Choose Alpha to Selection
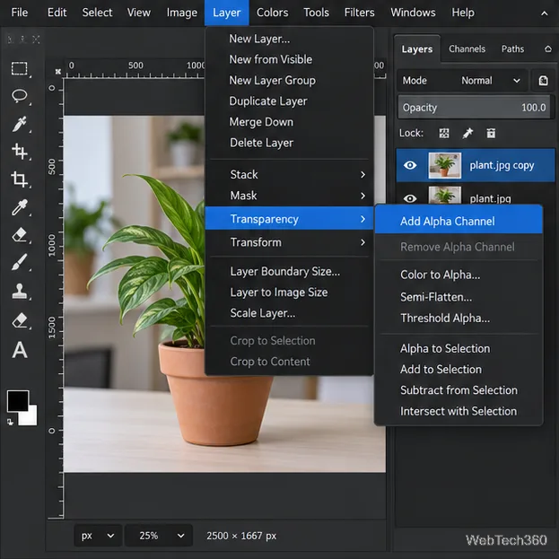The image size is (559, 559). point(459,349)
